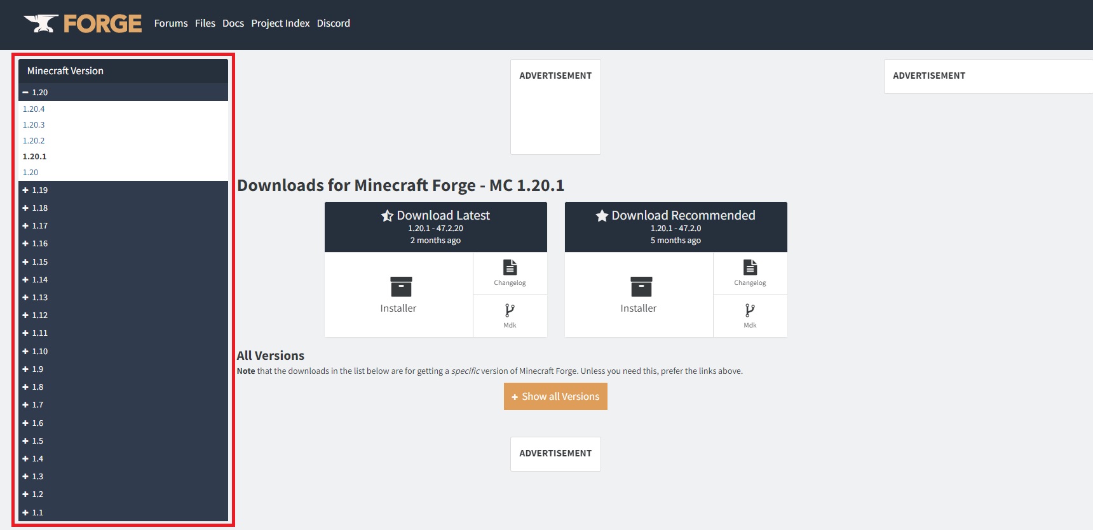Click the advertisement box below Show all Versions

coord(555,454)
